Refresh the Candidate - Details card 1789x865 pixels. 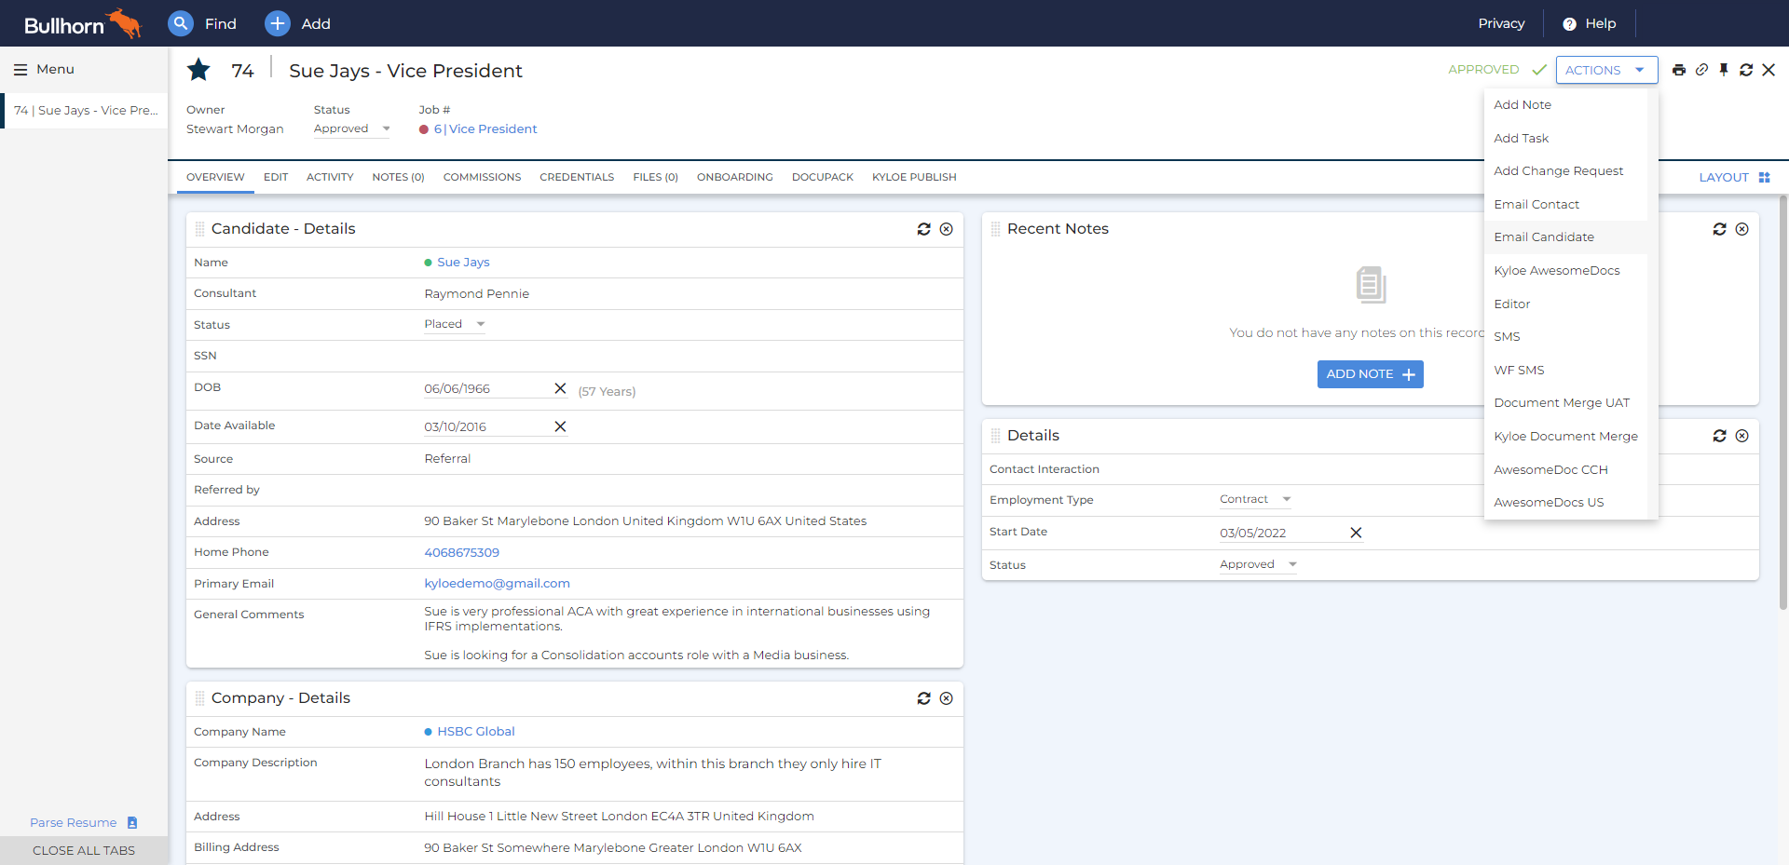coord(923,229)
